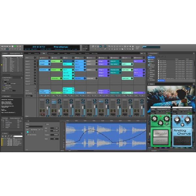This screenshot has height=196, width=196.
Task: Trigger the Decoration clip in the first column
Action: click(x=44, y=70)
